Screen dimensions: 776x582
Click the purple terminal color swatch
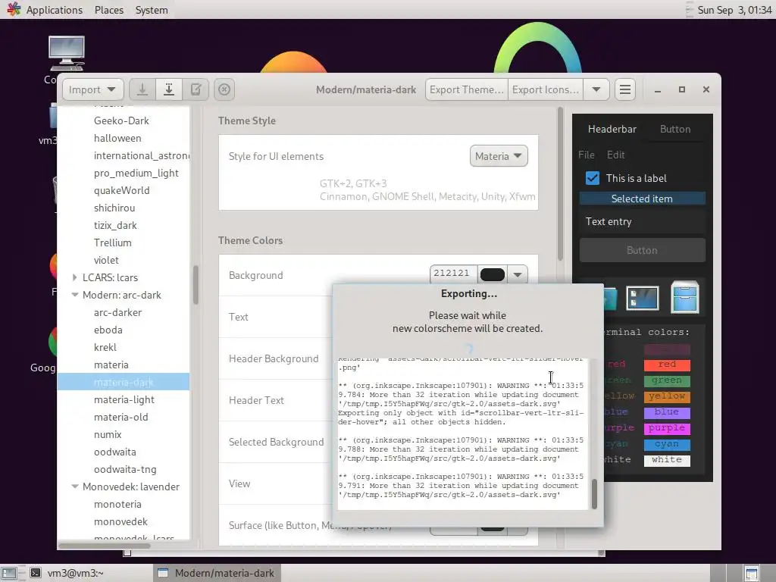(x=667, y=428)
